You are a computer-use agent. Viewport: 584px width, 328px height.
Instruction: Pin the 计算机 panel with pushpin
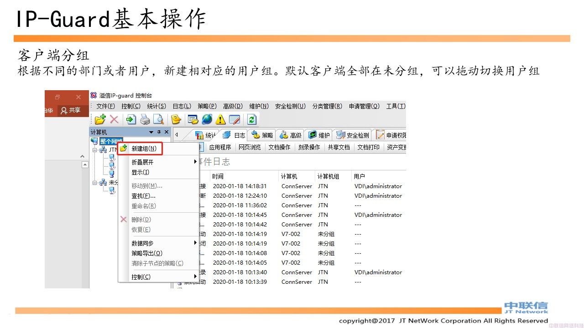point(159,132)
